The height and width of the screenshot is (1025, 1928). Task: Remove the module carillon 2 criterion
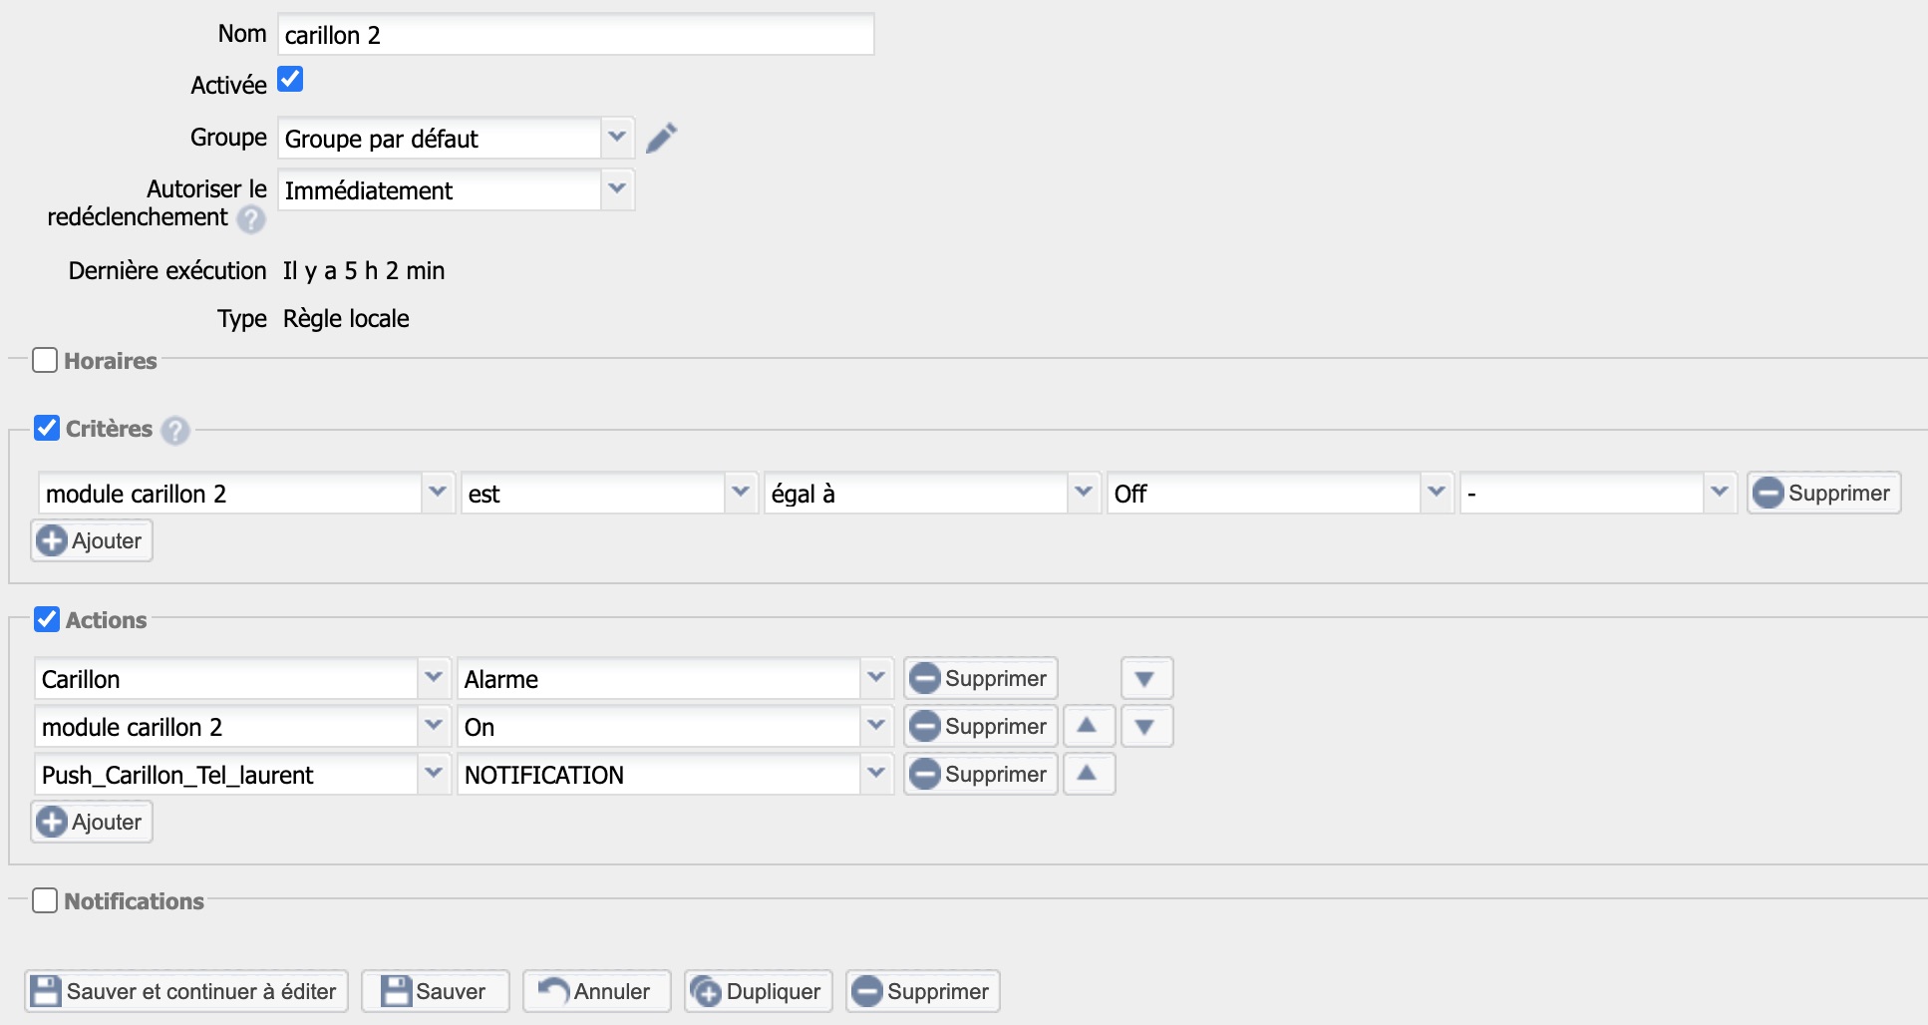click(1822, 494)
